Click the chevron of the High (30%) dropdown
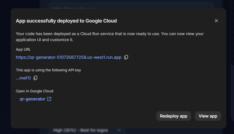The width and height of the screenshot is (234, 134). pos(119,130)
